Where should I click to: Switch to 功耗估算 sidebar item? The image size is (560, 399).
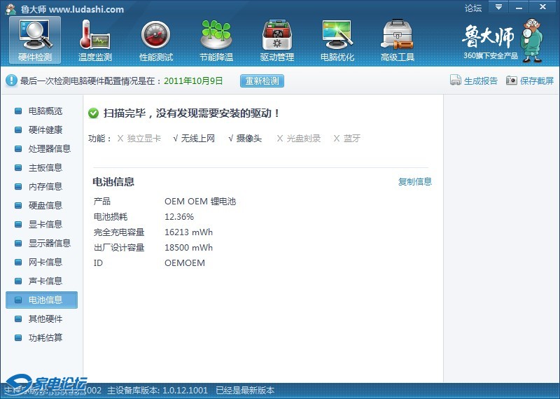[x=45, y=338]
